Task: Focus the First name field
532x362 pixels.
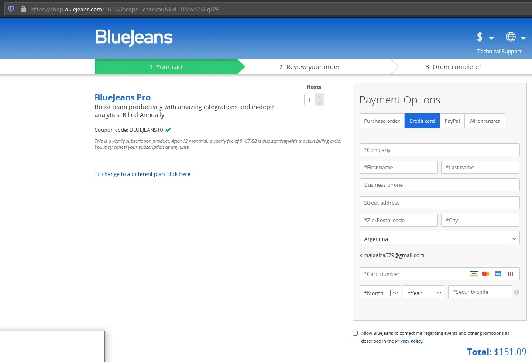Action: pos(398,167)
